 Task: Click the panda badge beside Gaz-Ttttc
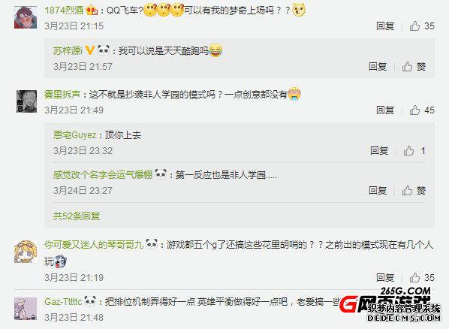(x=91, y=301)
